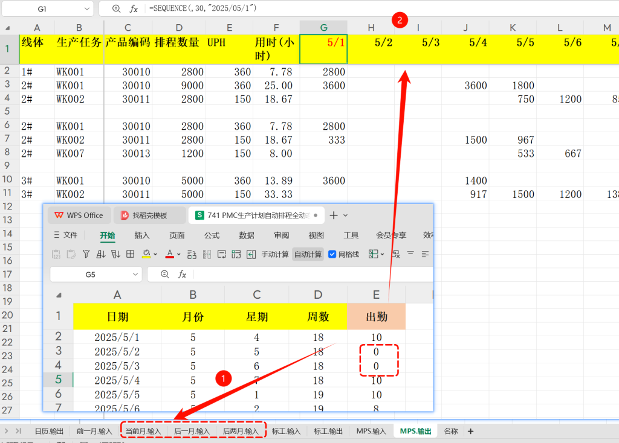The image size is (619, 443).
Task: Click the fx icon beside the G5 box
Action: pyautogui.click(x=182, y=275)
